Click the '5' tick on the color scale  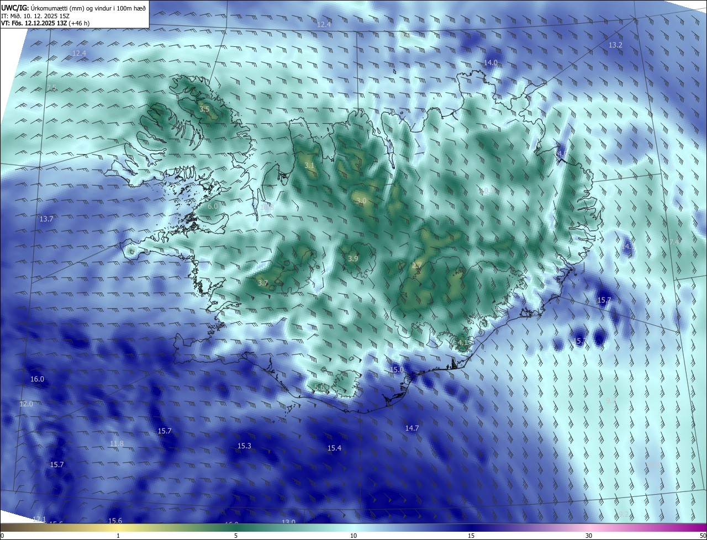point(236,536)
